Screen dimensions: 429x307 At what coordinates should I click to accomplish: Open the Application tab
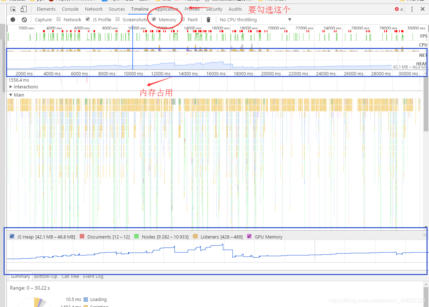166,9
